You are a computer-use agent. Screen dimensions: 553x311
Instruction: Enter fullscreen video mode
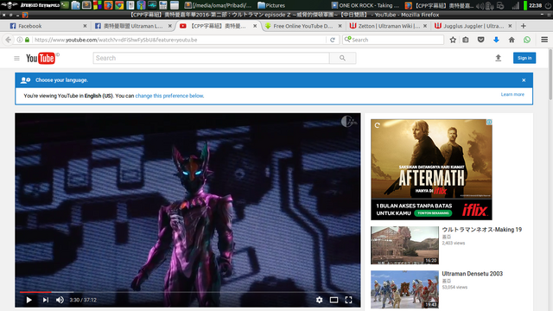point(348,300)
